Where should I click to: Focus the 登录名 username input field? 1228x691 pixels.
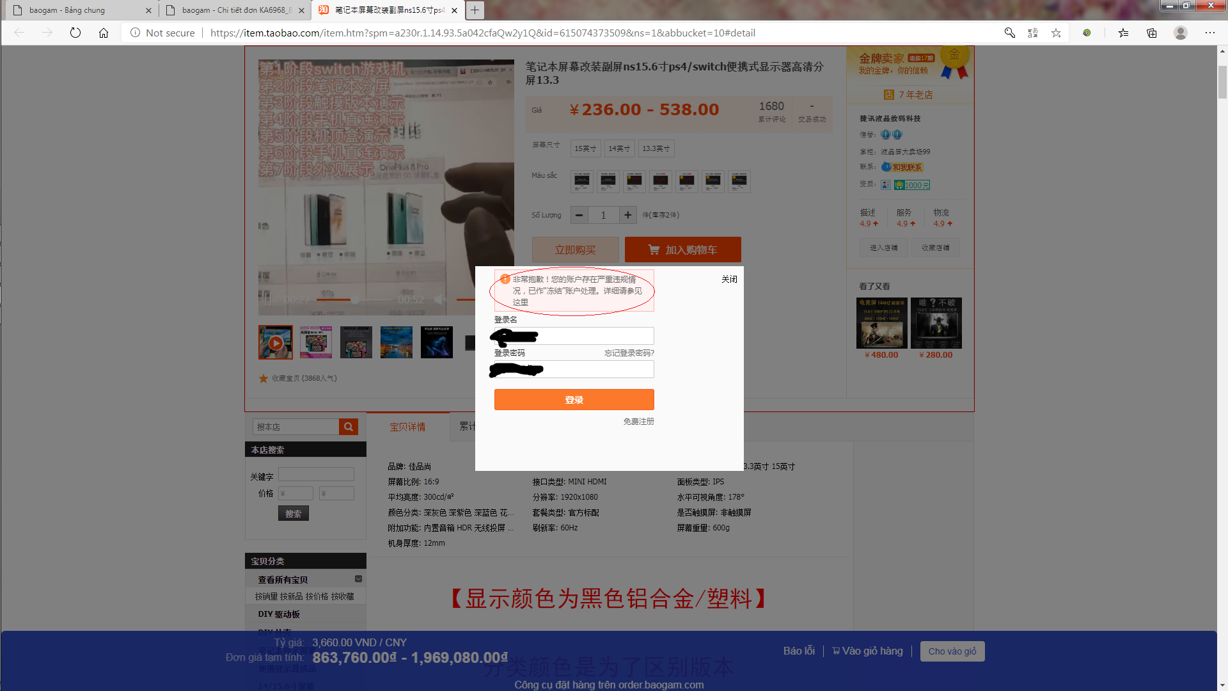[574, 336]
